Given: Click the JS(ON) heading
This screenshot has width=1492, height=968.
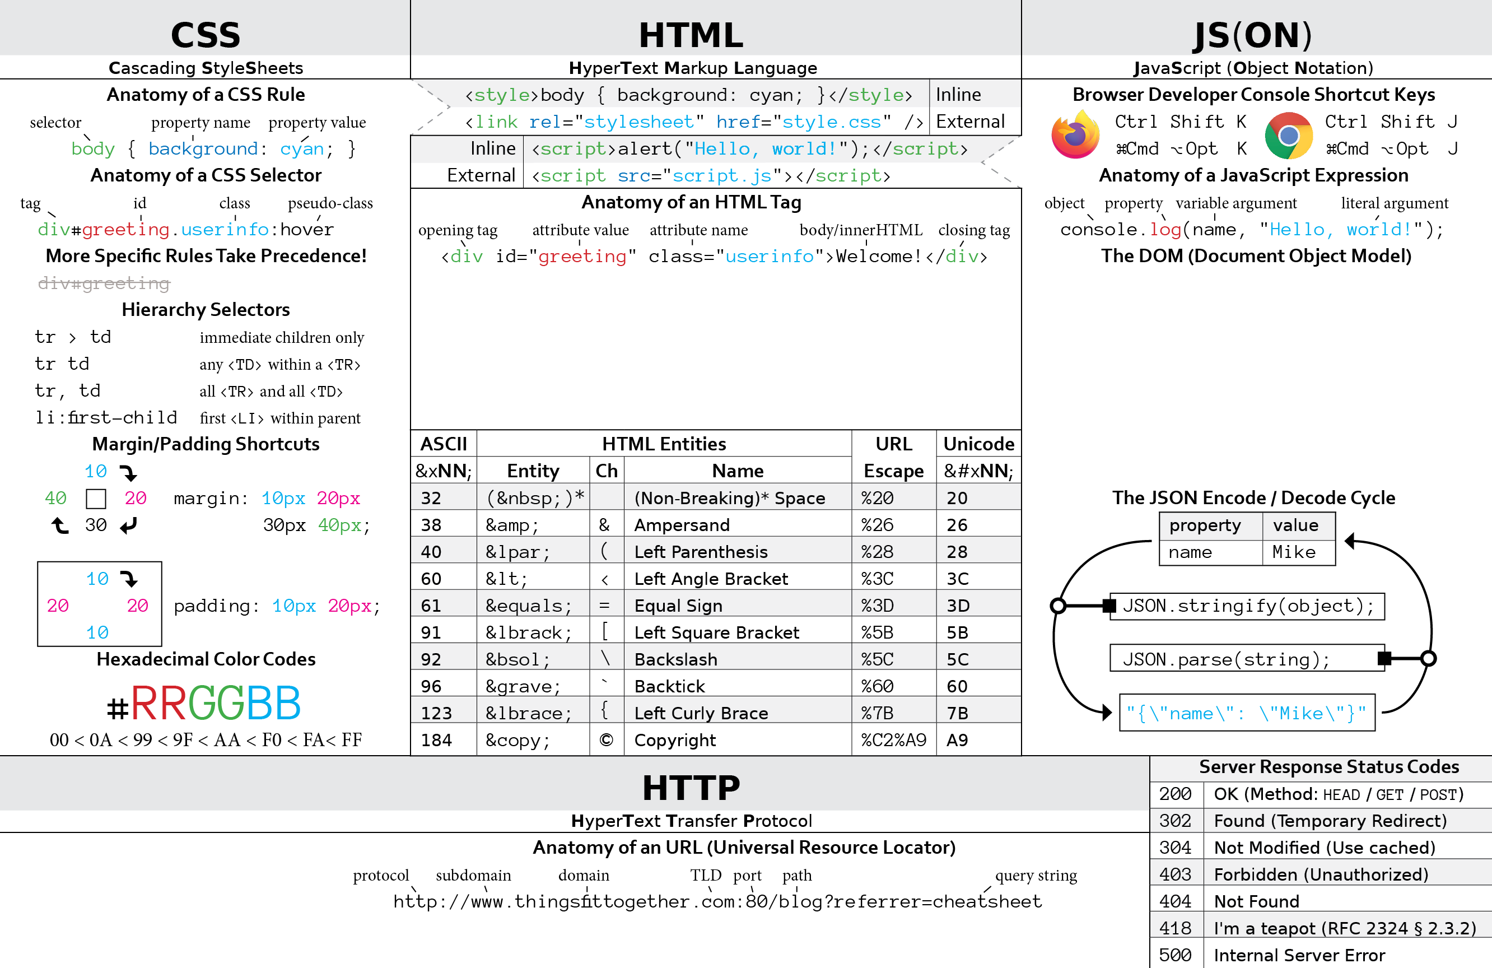Looking at the screenshot, I should point(1253,35).
